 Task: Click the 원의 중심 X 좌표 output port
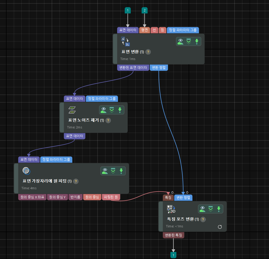pyautogui.click(x=32, y=197)
